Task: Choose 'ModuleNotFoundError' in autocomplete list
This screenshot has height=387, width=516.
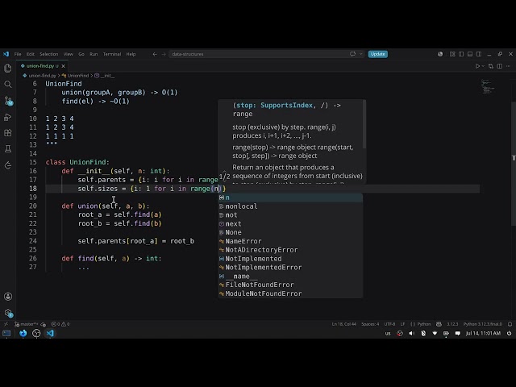Action: 290,293
